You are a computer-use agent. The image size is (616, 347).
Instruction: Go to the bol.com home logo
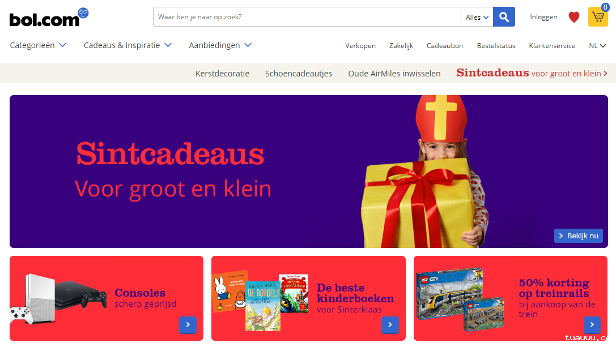coord(49,18)
